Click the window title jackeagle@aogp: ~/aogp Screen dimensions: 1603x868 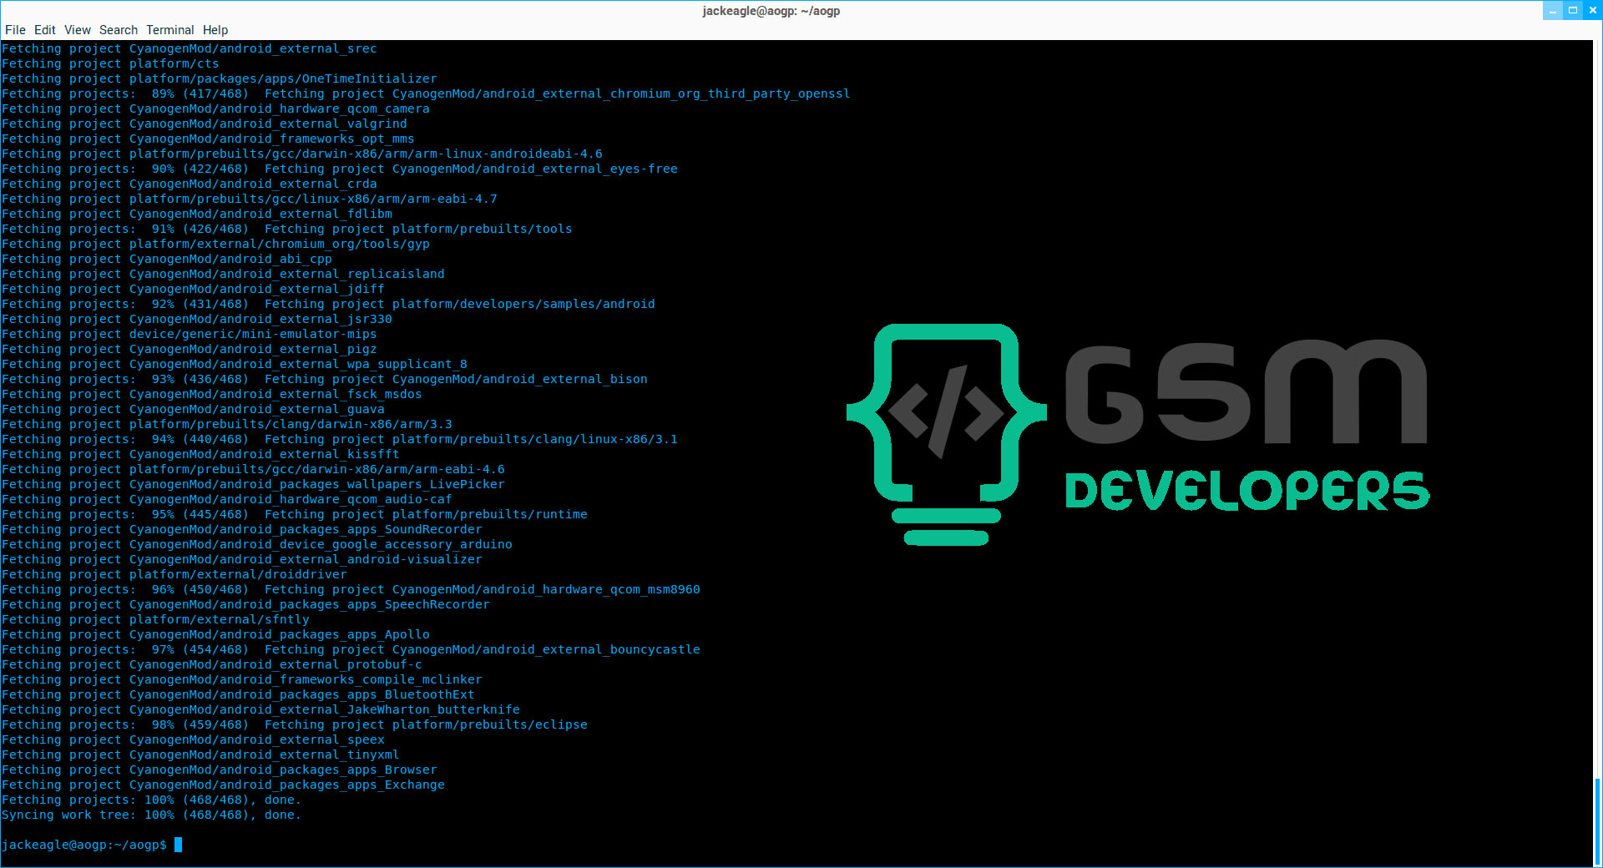[x=771, y=11]
